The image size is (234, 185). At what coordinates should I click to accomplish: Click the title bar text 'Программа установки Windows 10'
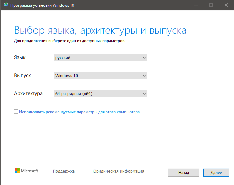click(42, 5)
